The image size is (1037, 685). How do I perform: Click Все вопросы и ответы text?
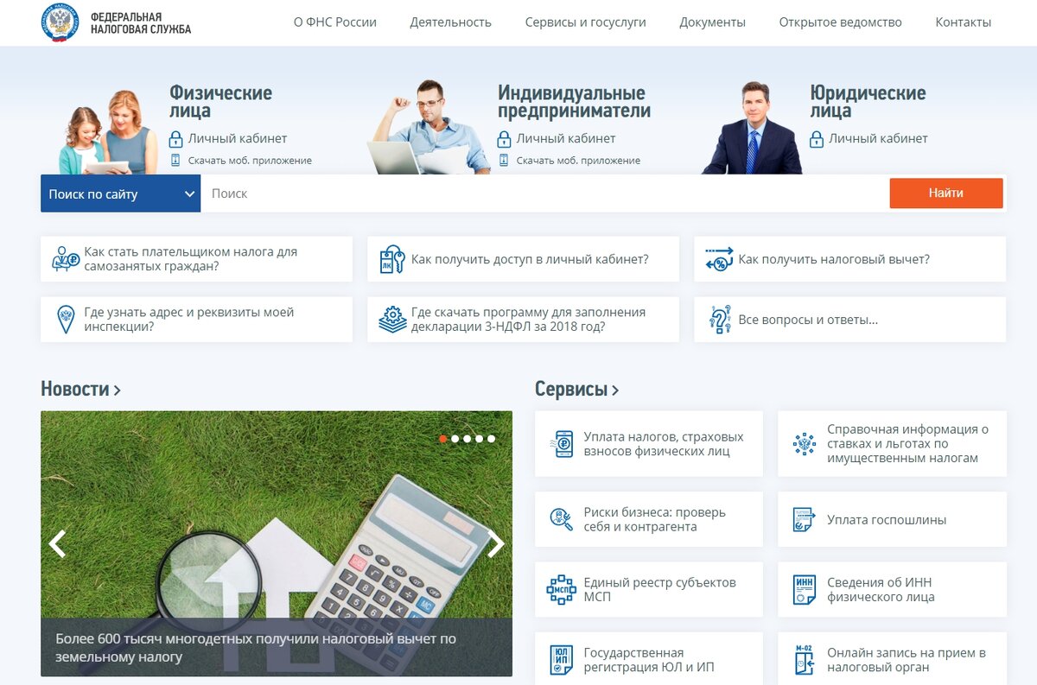[808, 320]
